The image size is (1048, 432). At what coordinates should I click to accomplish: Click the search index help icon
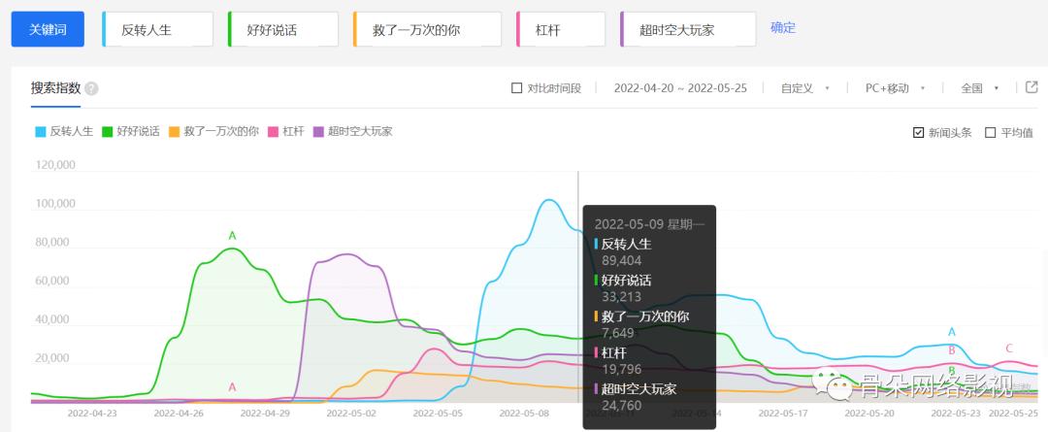91,89
